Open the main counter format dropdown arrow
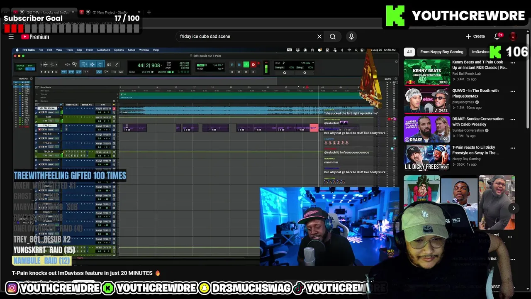This screenshot has height=299, width=531. (162, 65)
